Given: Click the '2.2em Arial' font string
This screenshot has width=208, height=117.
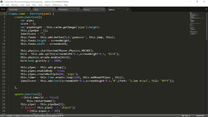Looking at the screenshot, I should click(138, 81).
